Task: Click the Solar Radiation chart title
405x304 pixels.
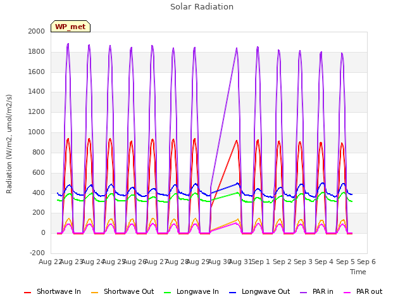Action: 202,7
